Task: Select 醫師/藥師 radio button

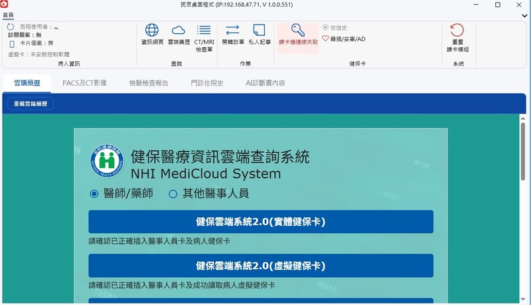Action: pyautogui.click(x=94, y=194)
